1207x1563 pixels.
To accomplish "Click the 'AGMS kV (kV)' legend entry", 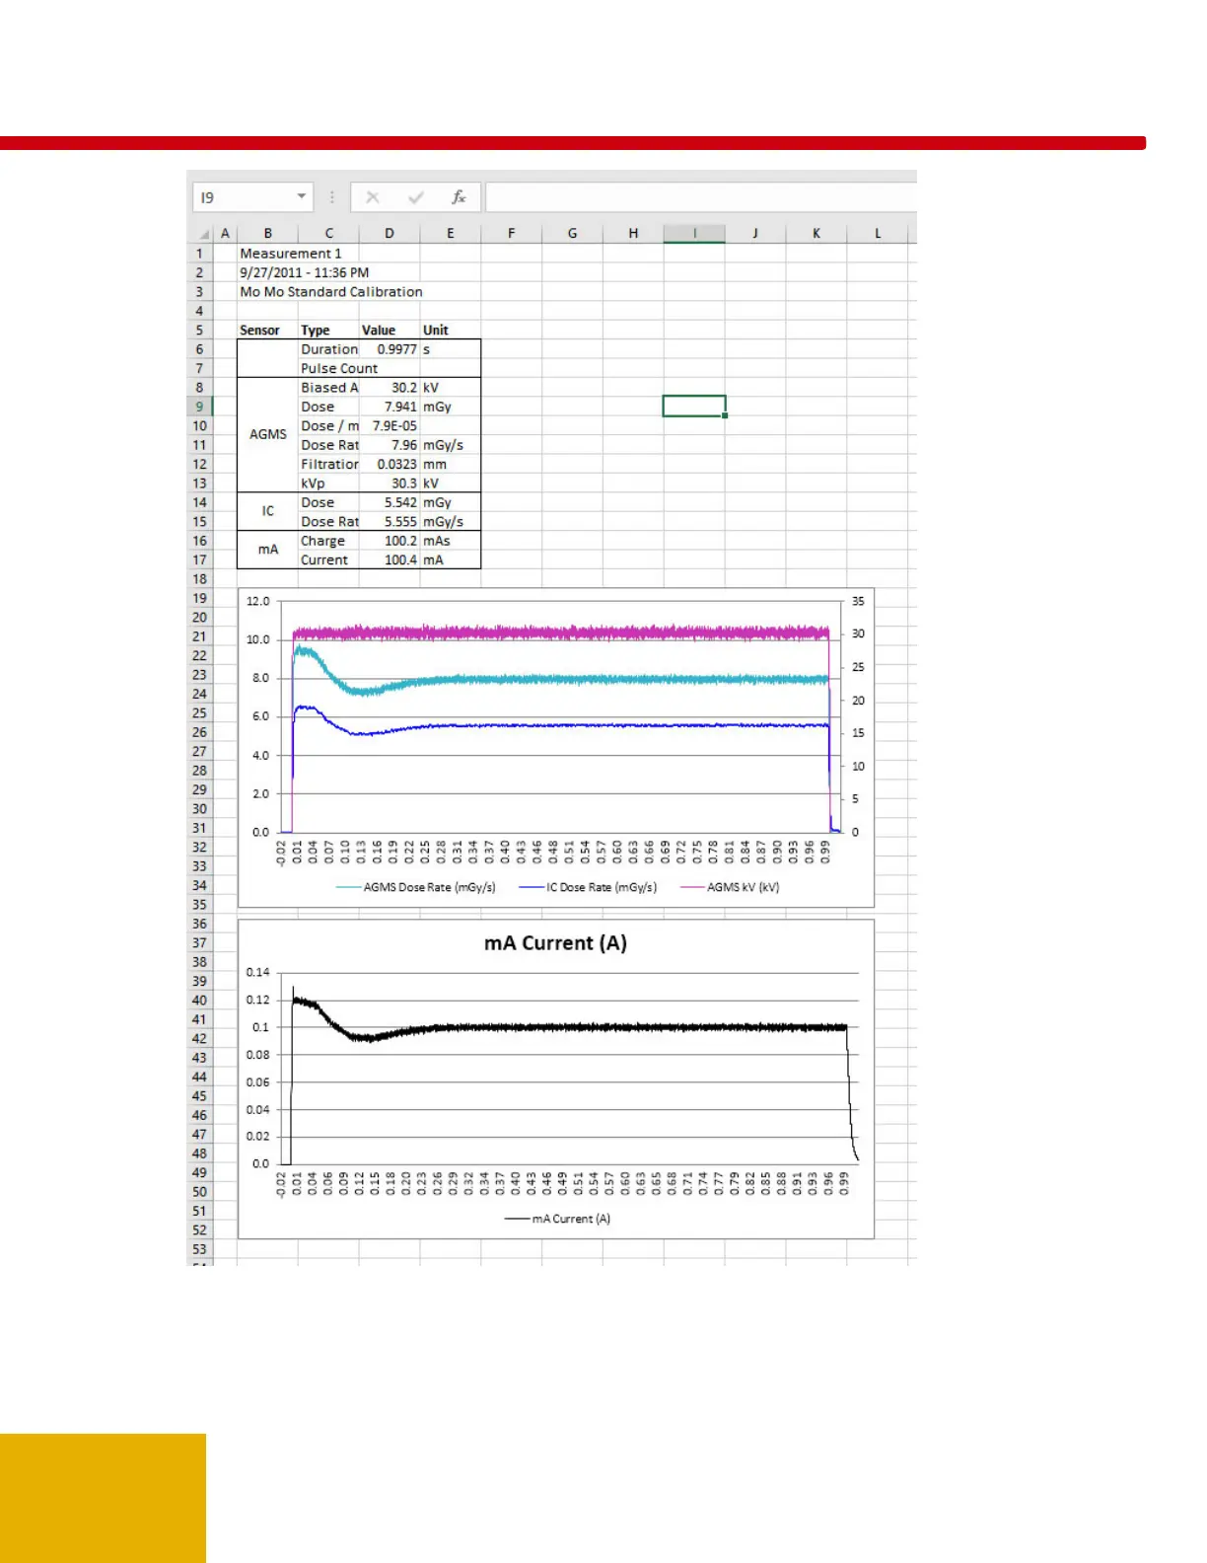I will (x=730, y=887).
